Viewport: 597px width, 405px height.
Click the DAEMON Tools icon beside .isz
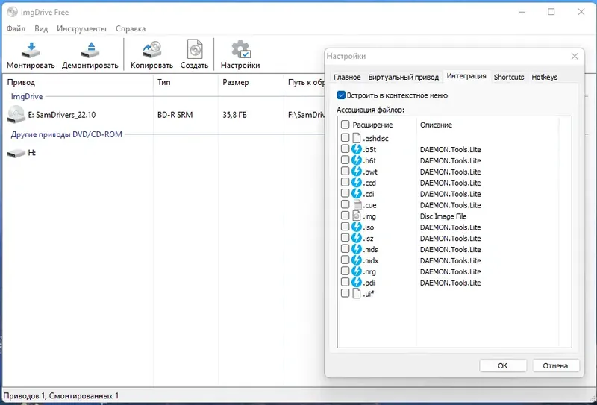357,237
